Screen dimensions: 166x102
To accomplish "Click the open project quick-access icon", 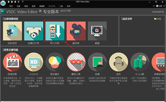I will coord(12,2).
